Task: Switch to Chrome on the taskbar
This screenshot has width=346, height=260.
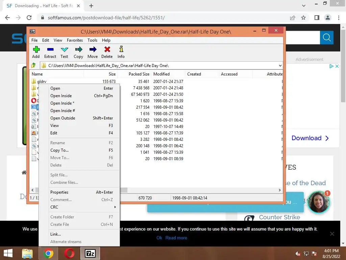Action: 48,253
